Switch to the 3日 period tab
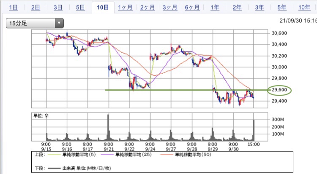The width and height of the screenshot is (317, 174). pos(58,8)
